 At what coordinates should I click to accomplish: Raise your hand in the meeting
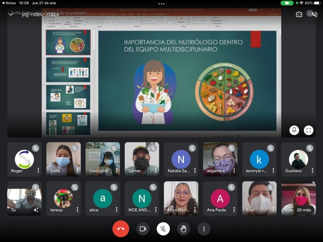(183, 229)
